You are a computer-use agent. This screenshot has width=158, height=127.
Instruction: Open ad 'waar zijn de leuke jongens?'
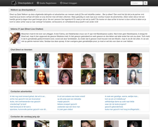[116, 104]
